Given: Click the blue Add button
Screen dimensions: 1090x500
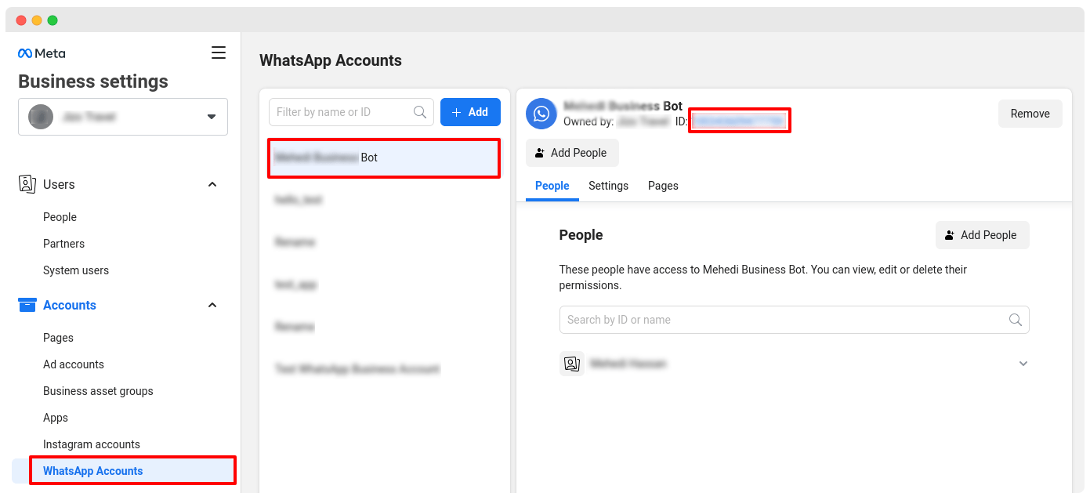Looking at the screenshot, I should pos(470,112).
